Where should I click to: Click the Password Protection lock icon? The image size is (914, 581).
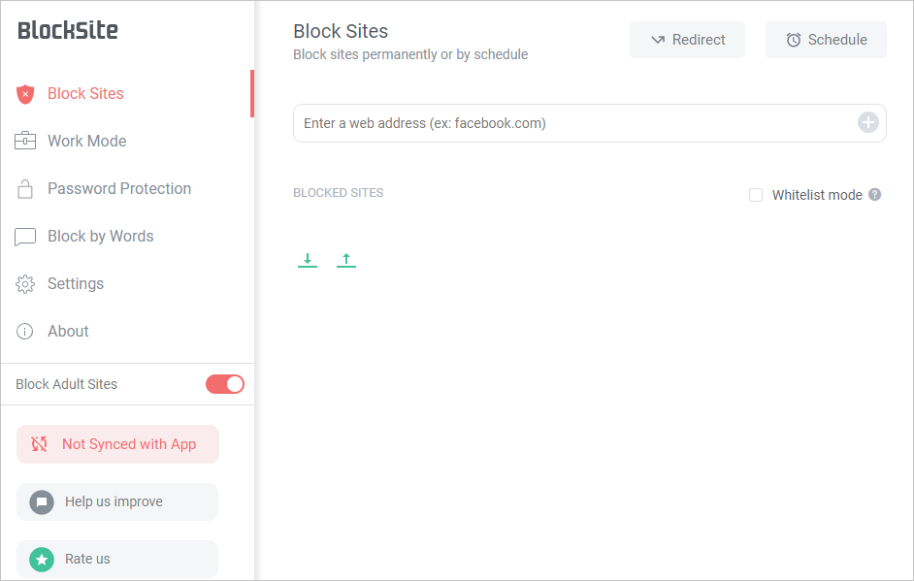point(24,188)
